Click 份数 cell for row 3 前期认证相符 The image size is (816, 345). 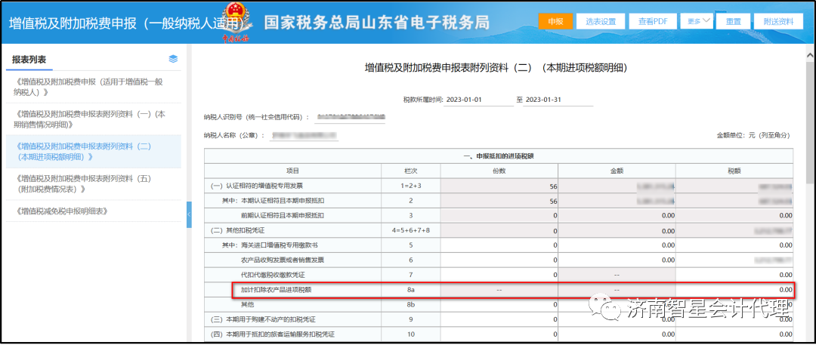(499, 215)
